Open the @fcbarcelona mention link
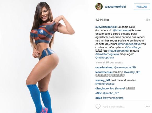Viewport: 152px width, 113px height. 122,30
